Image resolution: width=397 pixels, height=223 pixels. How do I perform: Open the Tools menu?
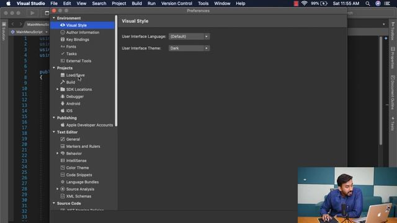coord(203,4)
